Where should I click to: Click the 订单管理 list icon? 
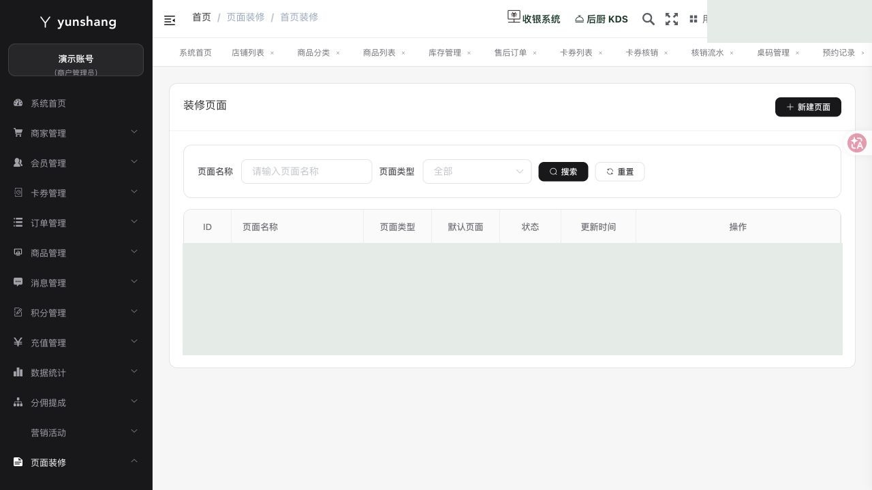pyautogui.click(x=18, y=223)
